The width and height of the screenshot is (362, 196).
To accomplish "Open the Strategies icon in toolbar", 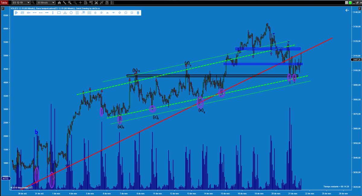I will [x=107, y=2].
